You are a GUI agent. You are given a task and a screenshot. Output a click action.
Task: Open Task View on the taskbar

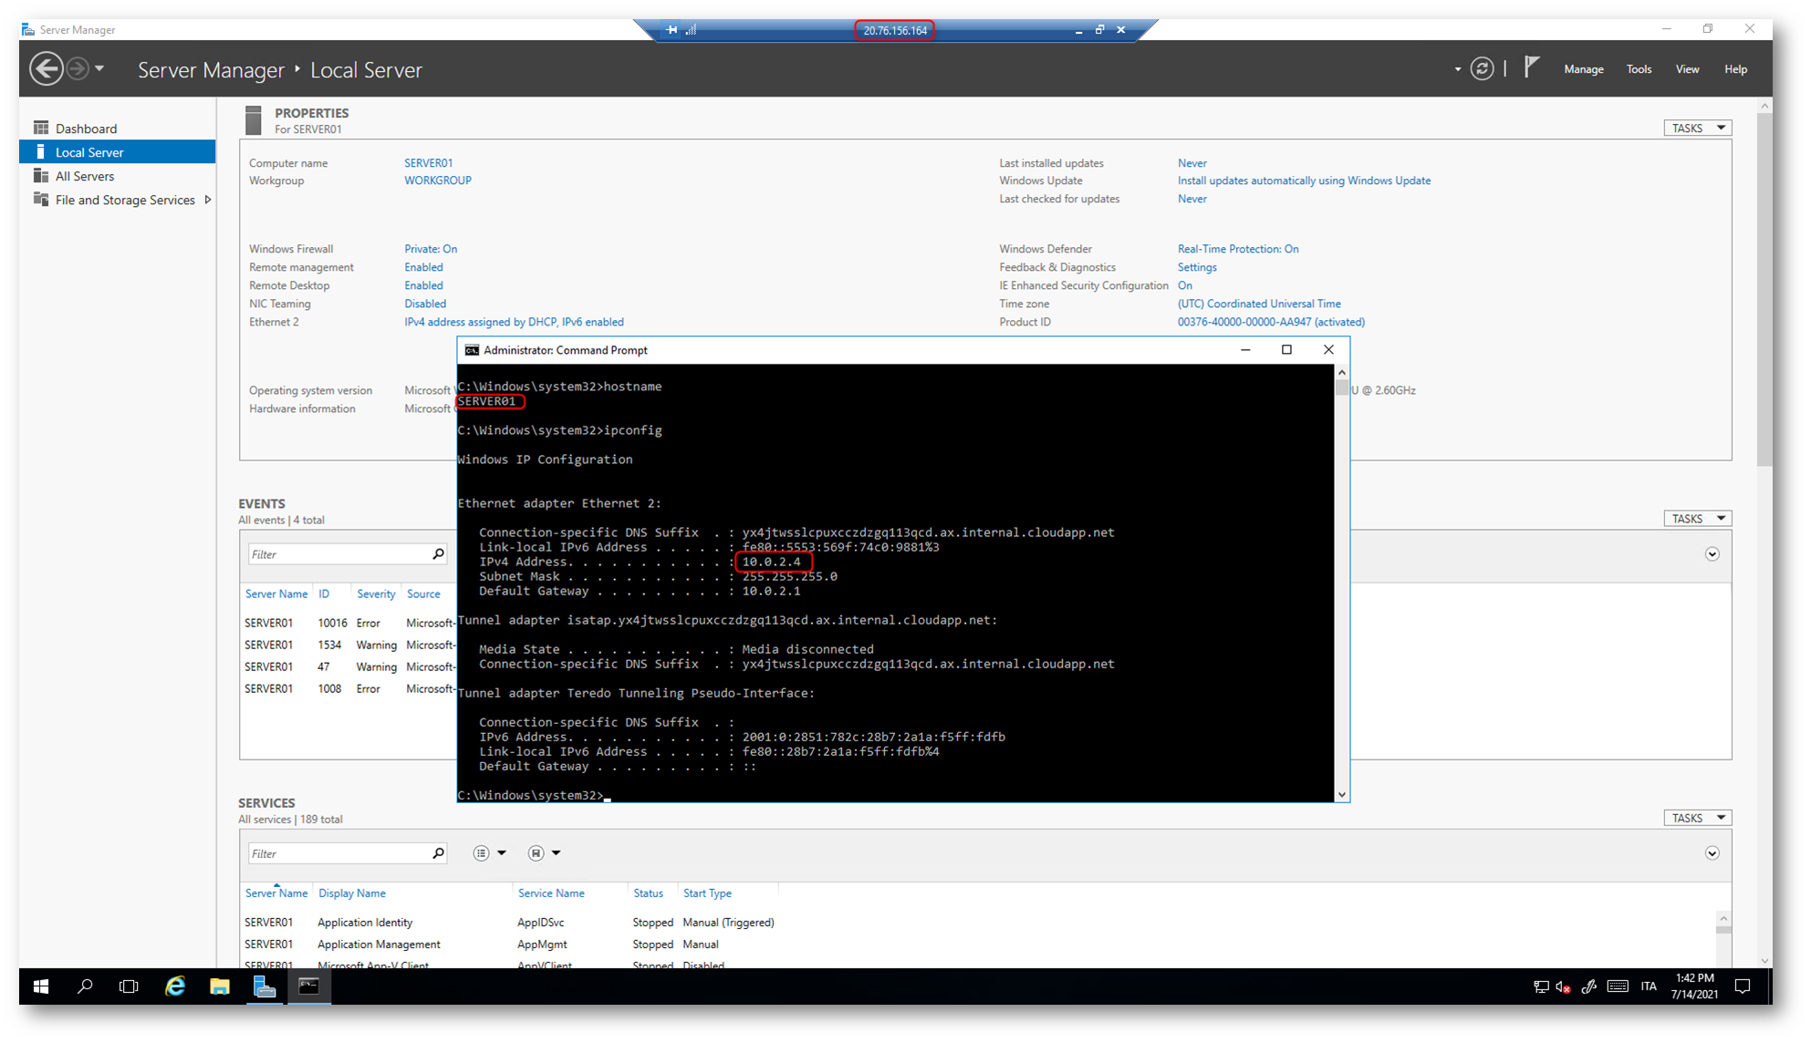tap(129, 986)
